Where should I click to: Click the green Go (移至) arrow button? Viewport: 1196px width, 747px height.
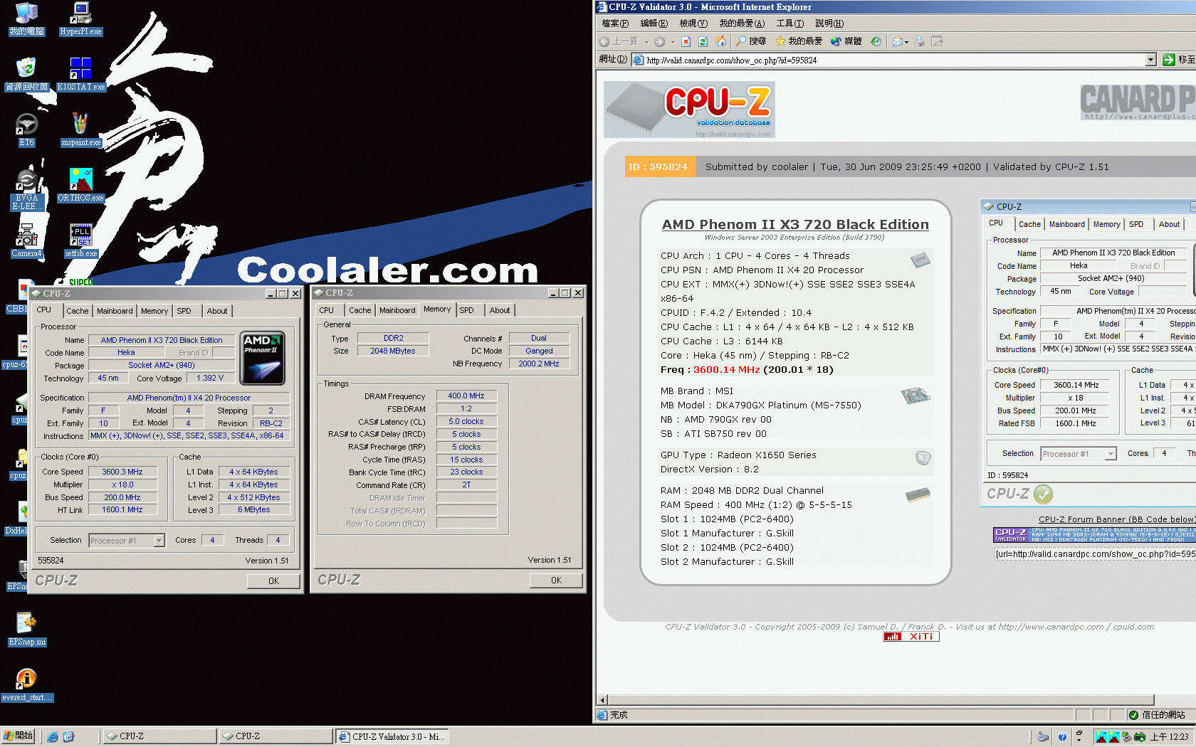(1169, 60)
